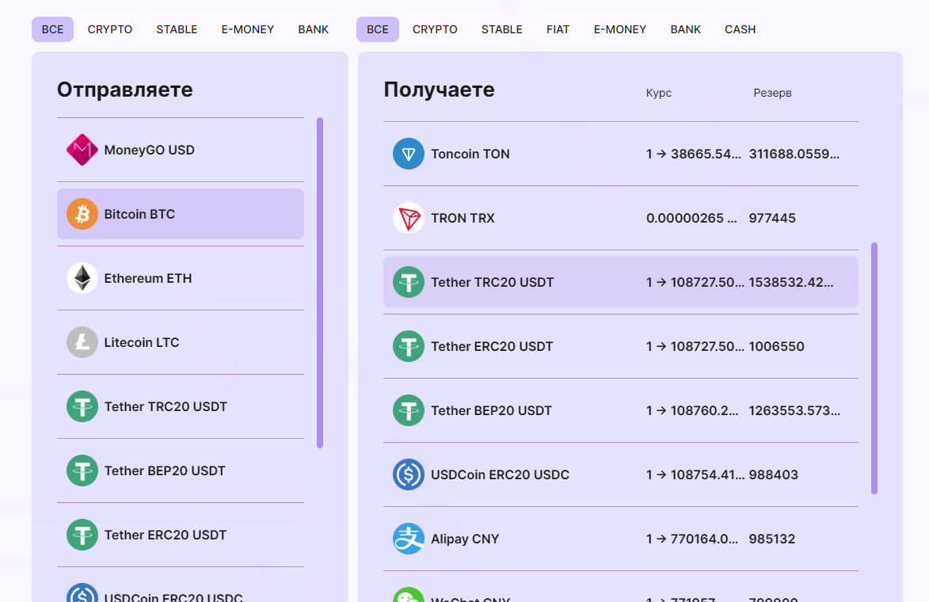
Task: Select left BANK filter tab
Action: pyautogui.click(x=314, y=29)
